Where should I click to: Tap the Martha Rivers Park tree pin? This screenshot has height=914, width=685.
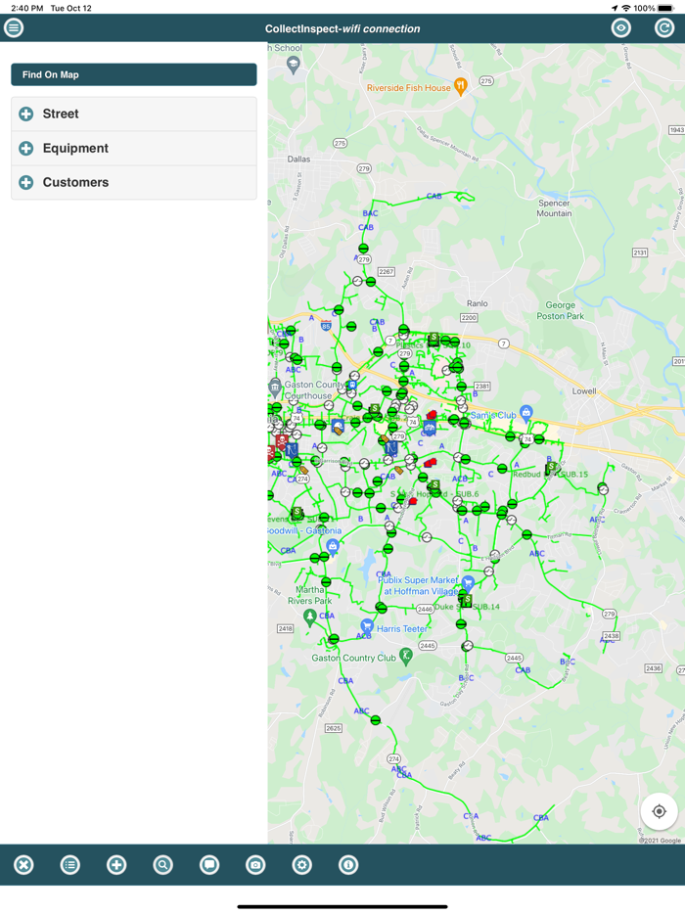point(310,617)
